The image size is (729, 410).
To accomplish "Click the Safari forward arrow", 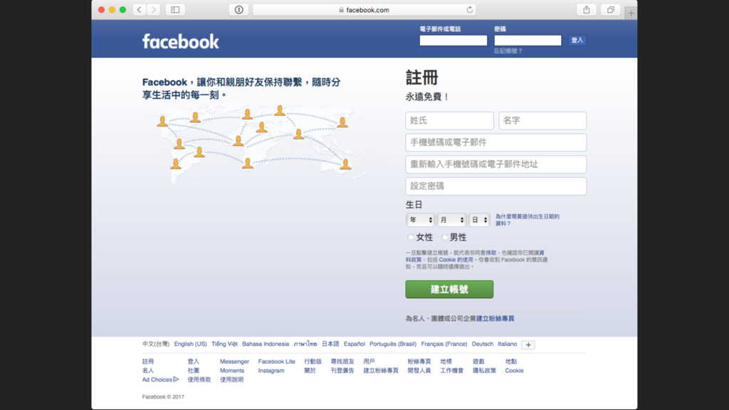I will click(x=154, y=10).
